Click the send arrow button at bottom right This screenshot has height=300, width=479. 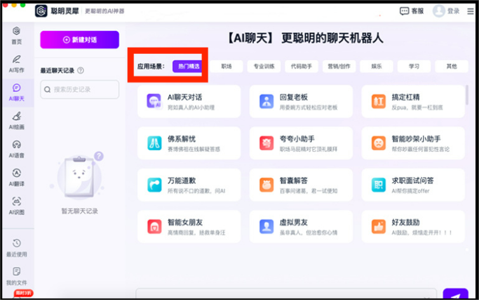click(455, 294)
